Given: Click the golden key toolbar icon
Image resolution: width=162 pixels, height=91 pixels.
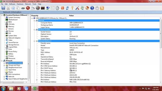Looking at the screenshot, I should click(x=72, y=8).
